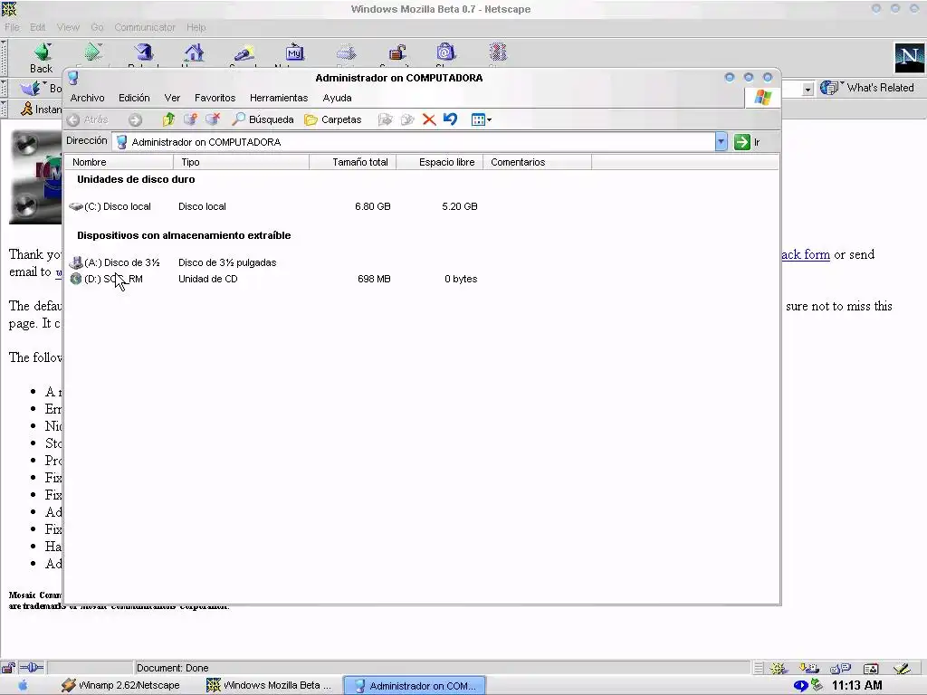Click the Windows flag logo in Explorer
The width and height of the screenshot is (927, 695).
coord(762,98)
